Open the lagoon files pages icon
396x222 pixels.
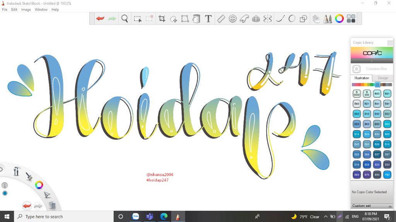tap(52, 205)
